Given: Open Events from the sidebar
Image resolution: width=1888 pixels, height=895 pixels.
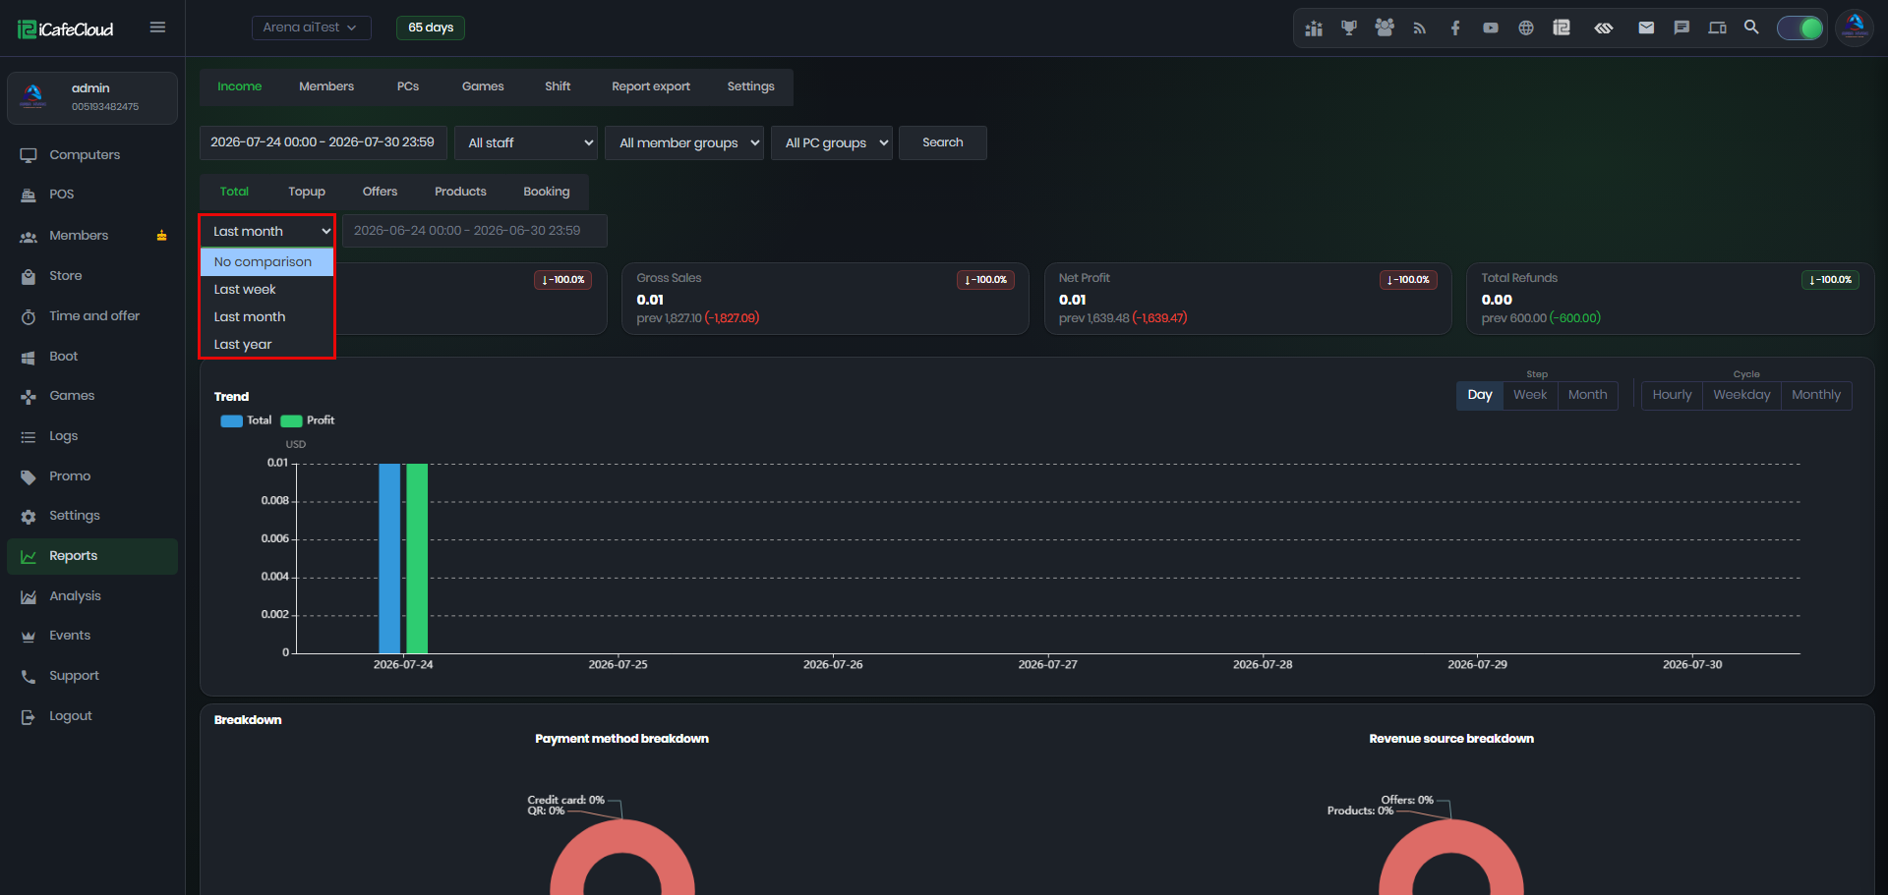Looking at the screenshot, I should click(x=92, y=636).
